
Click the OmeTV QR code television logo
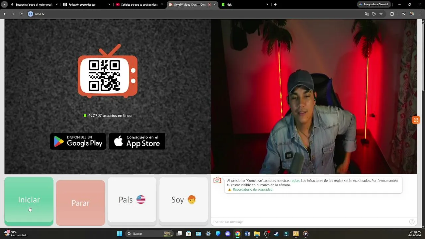pyautogui.click(x=108, y=71)
